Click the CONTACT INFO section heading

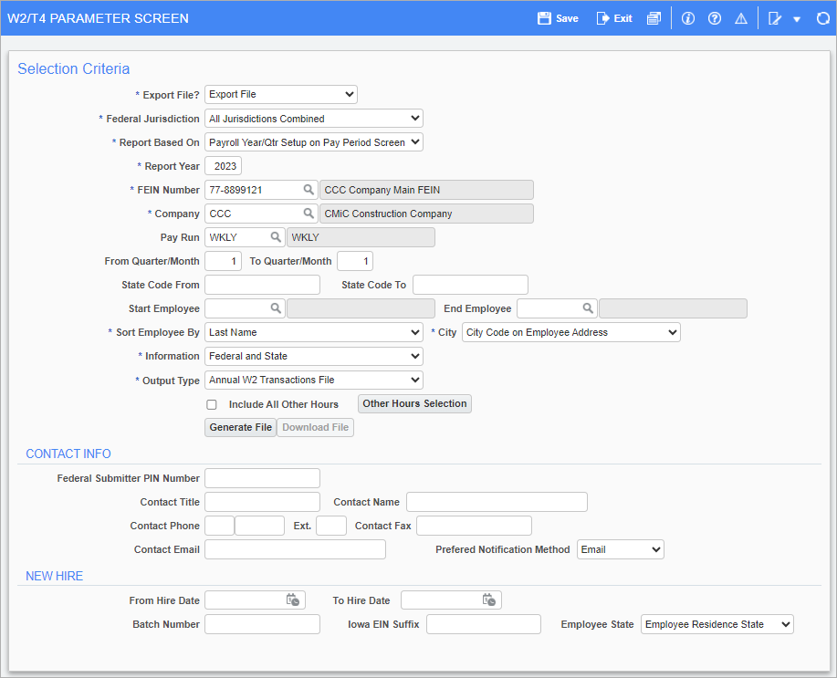tap(68, 454)
